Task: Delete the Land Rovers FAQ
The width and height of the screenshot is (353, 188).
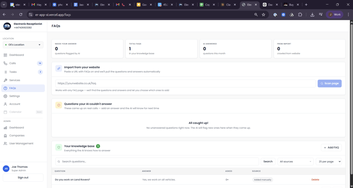Action: pos(315,180)
